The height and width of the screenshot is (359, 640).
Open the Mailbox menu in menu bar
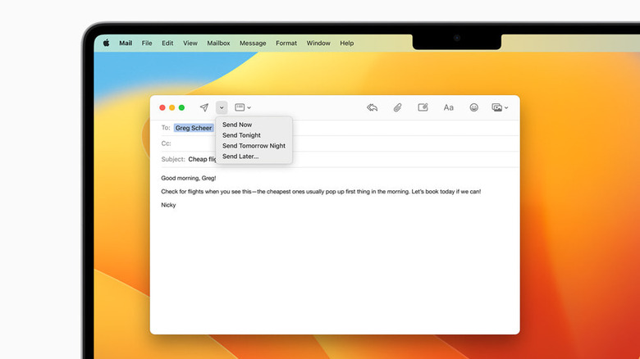[x=218, y=43]
